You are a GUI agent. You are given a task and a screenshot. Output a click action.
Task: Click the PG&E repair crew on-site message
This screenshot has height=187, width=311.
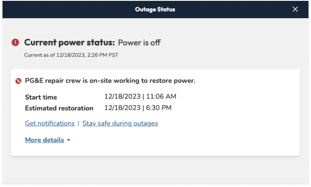click(x=110, y=81)
